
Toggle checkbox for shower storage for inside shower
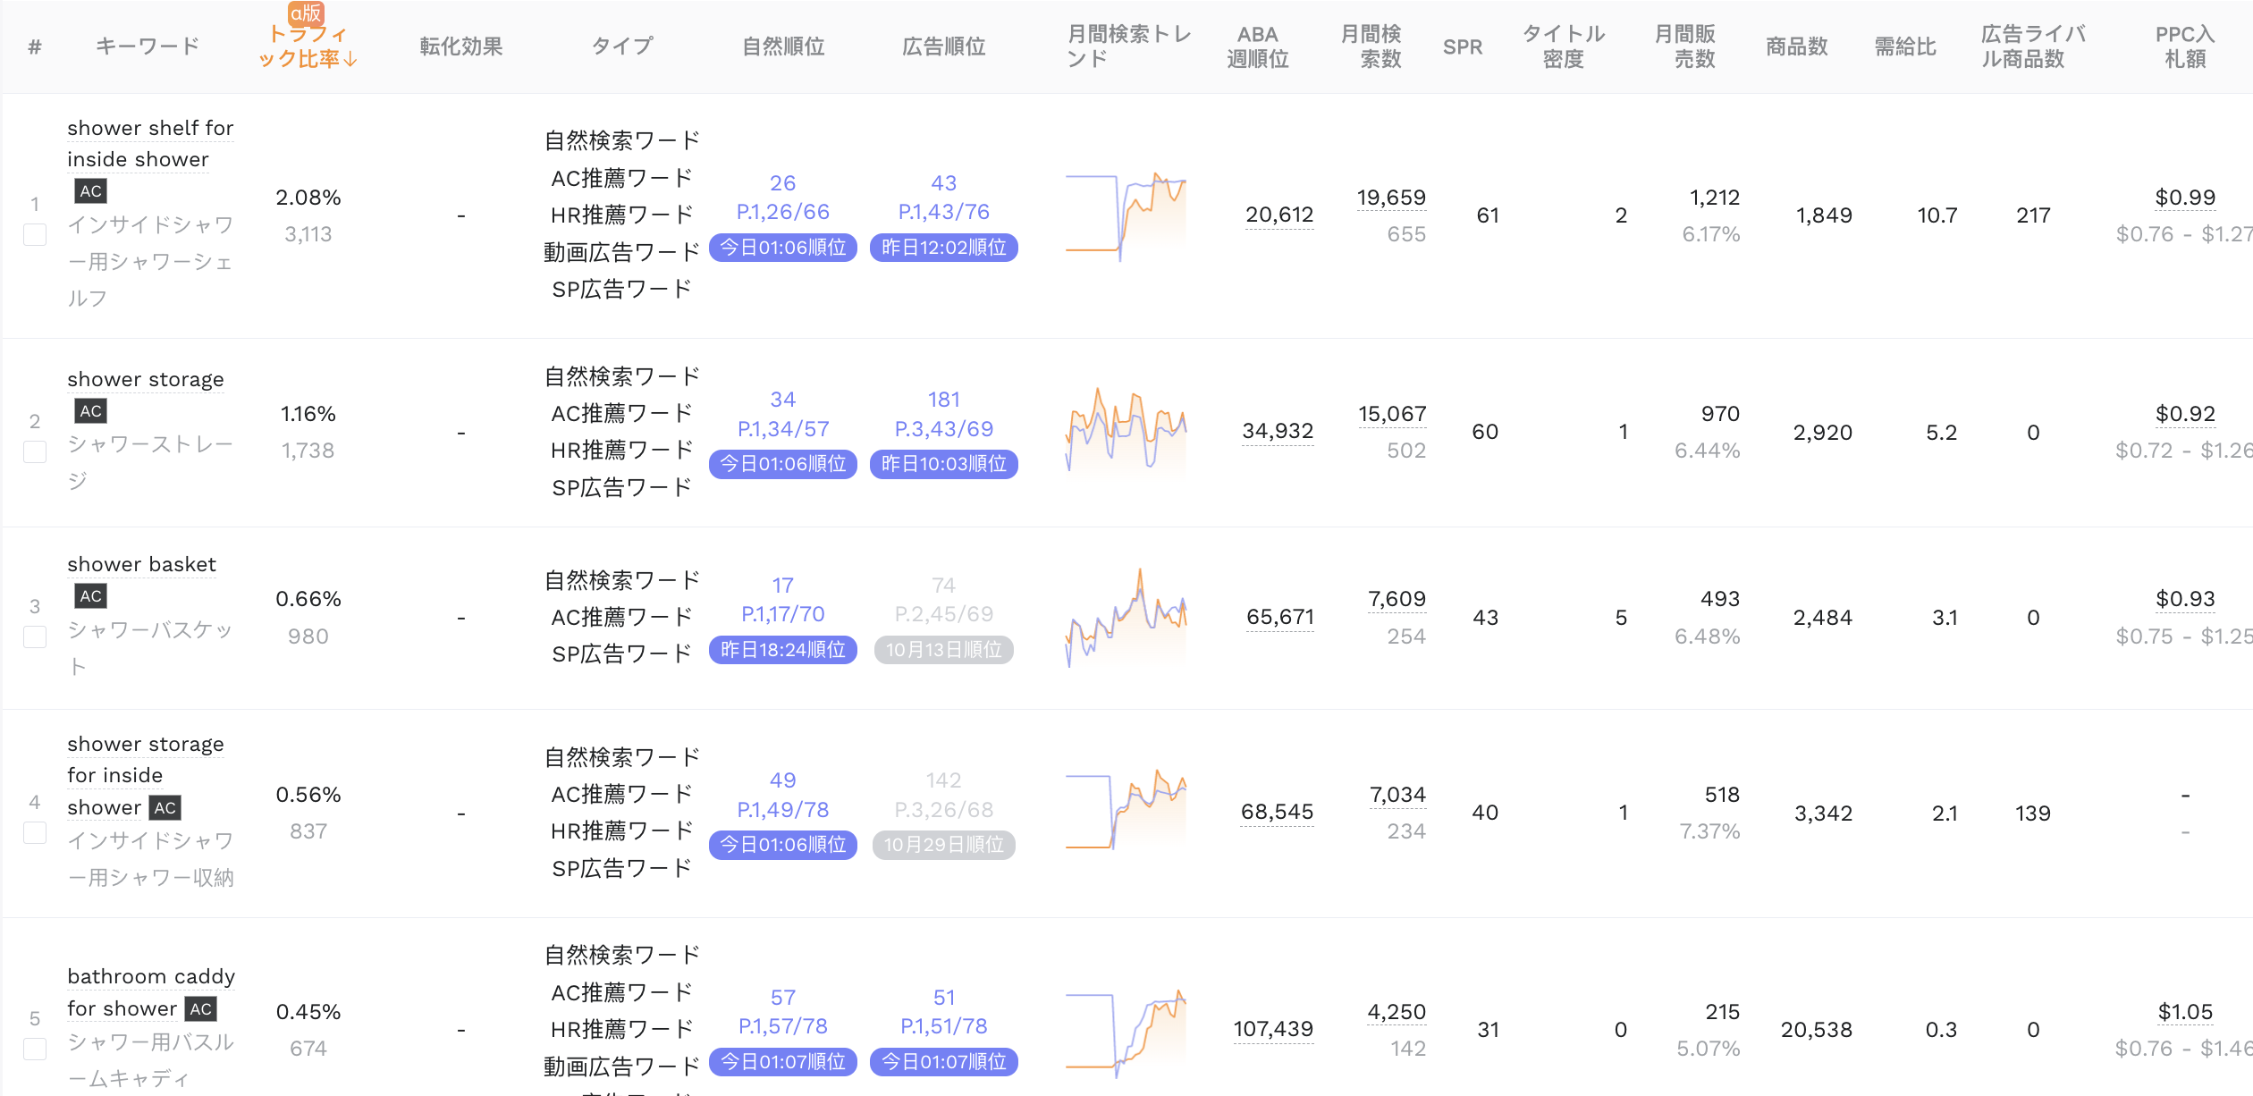pos(35,832)
